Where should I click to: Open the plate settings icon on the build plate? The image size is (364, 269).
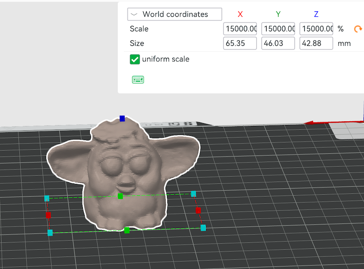tap(173, 123)
